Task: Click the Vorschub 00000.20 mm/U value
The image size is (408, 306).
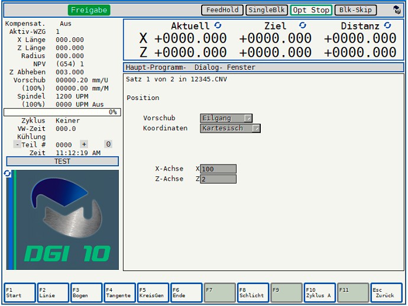Action: click(82, 80)
